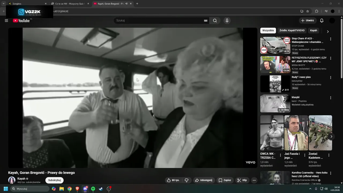This screenshot has height=193, width=343.
Task: Close the Co to za Hit! tab
Action: coord(88,4)
